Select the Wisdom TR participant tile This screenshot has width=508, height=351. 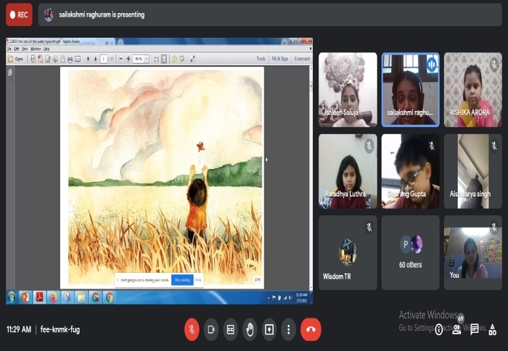[348, 252]
